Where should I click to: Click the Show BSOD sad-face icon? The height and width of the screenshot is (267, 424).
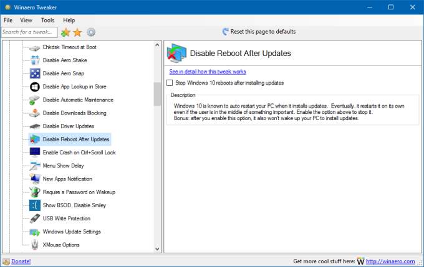[x=35, y=205]
